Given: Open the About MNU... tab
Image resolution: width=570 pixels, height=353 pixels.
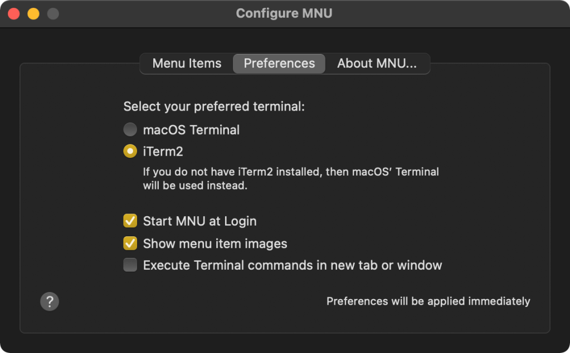Looking at the screenshot, I should click(377, 63).
